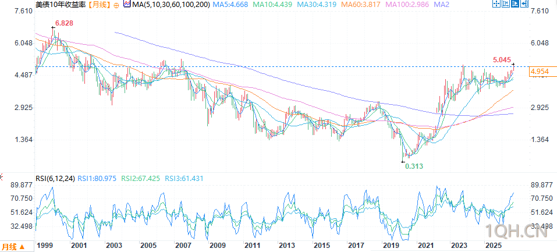Screen dimensions: 557x252
Task: Click the right RSI axis 70.750 label
Action: pos(541,198)
